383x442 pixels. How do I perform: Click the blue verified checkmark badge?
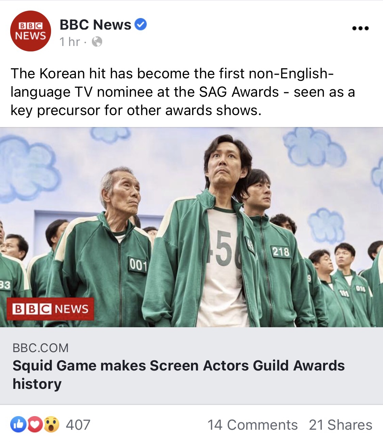(141, 25)
